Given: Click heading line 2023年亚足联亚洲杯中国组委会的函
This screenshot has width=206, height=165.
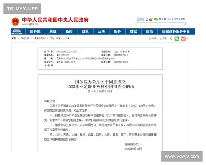Looking at the screenshot, I should [x=100, y=87].
